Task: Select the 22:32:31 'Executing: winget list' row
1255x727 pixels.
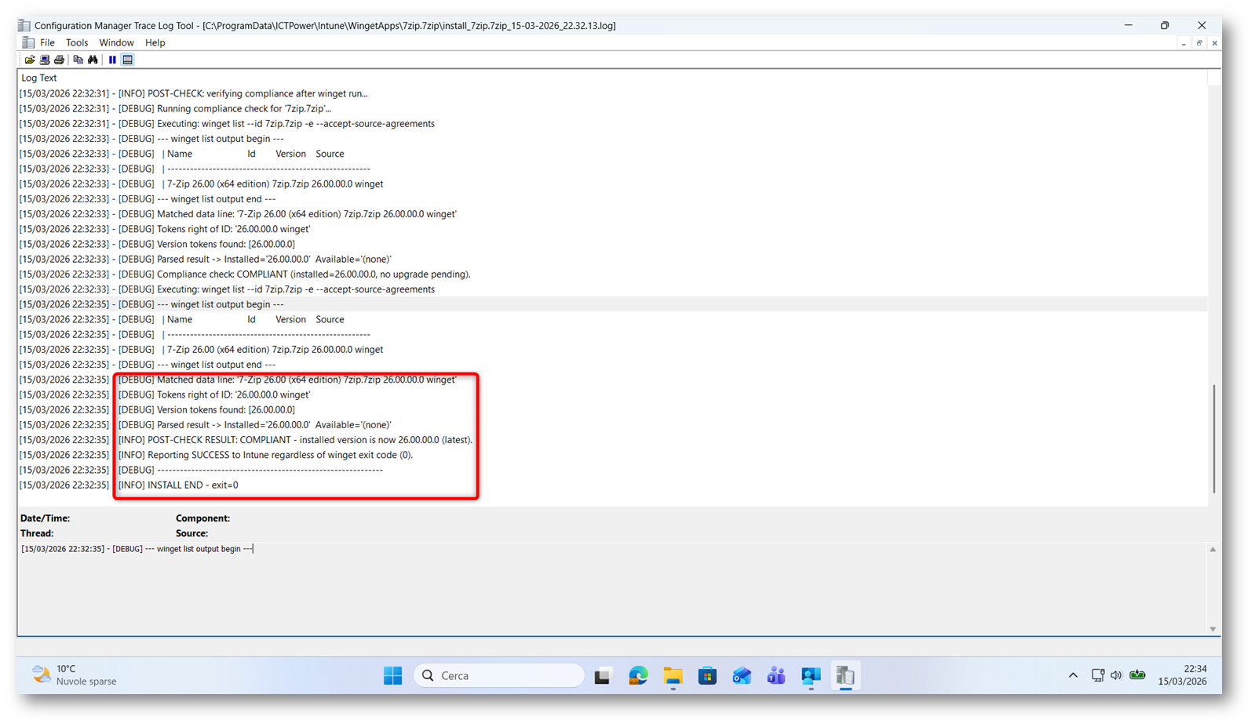Action: (x=613, y=123)
